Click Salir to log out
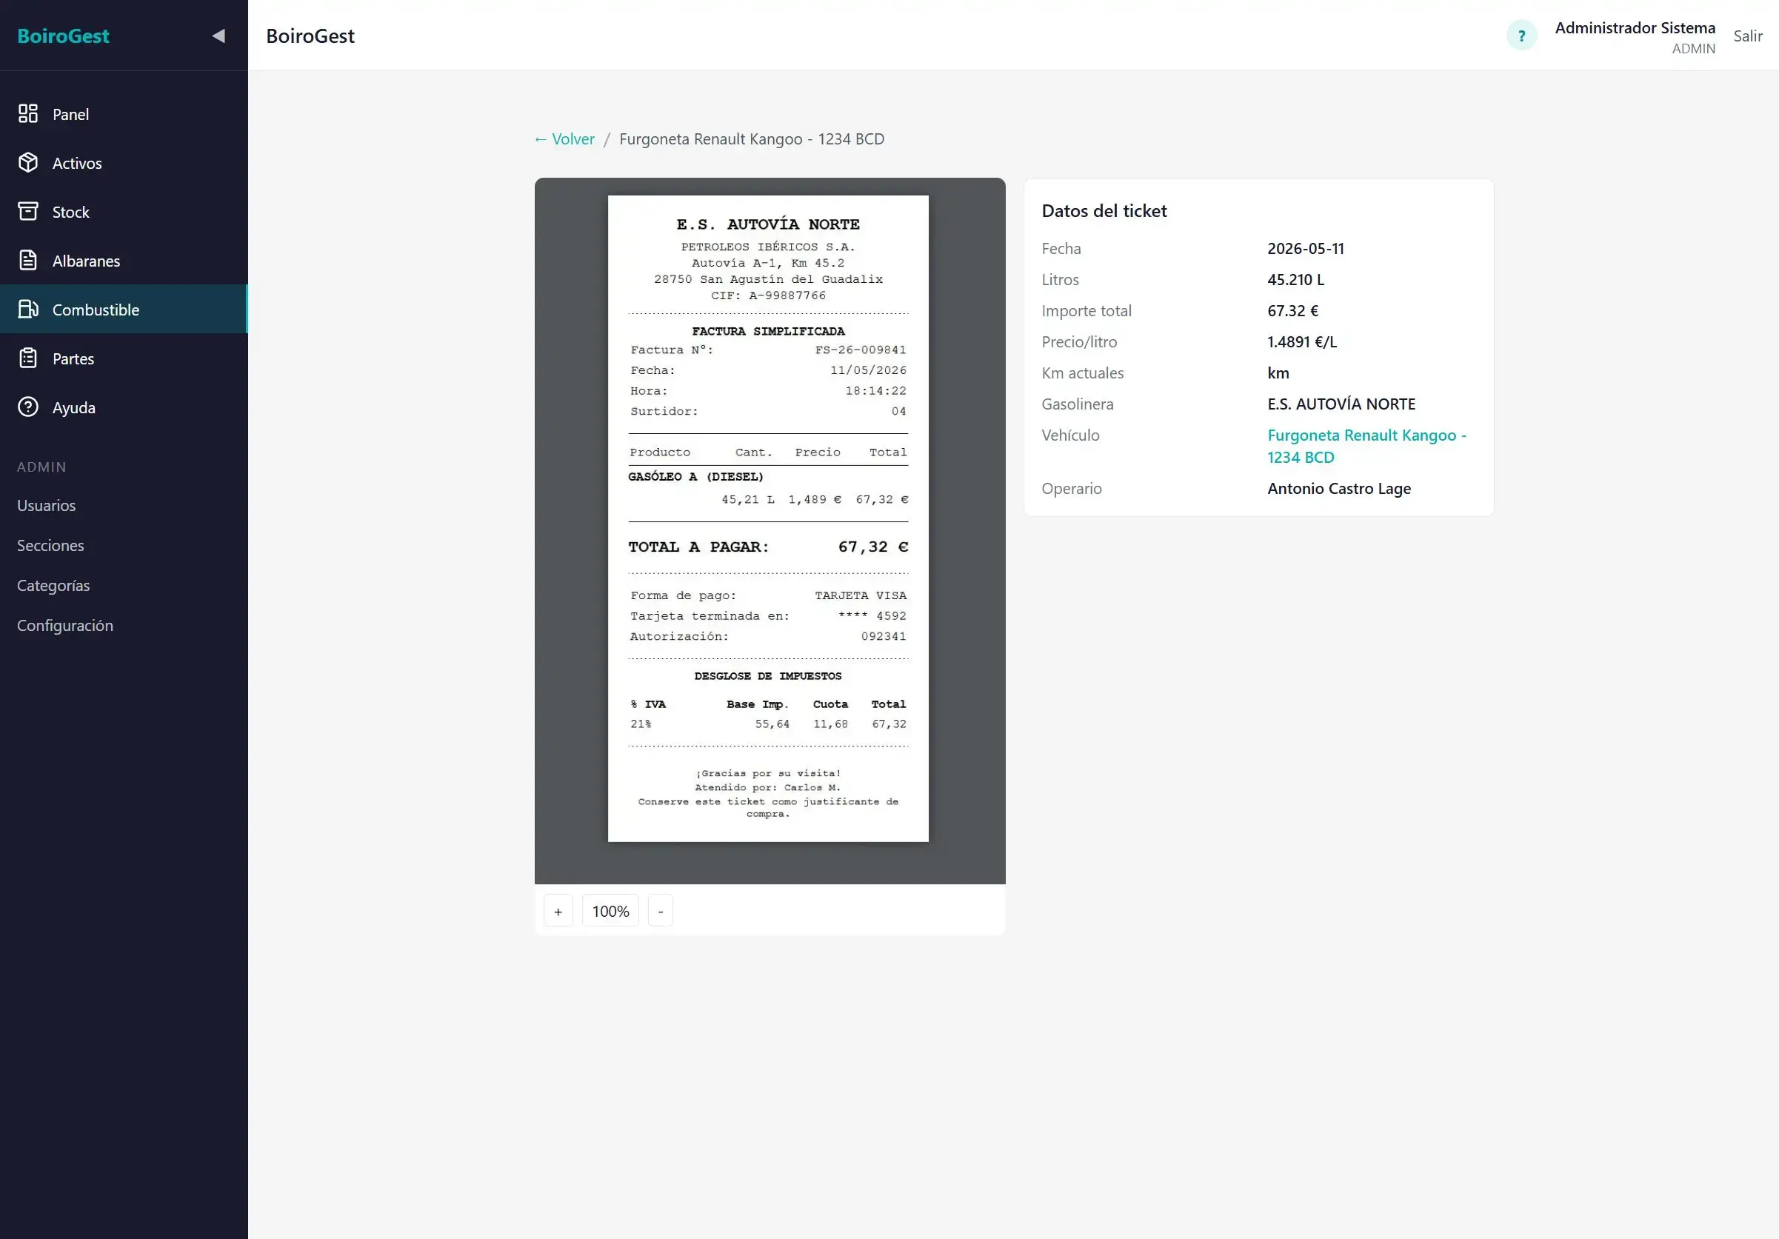Viewport: 1779px width, 1239px height. coord(1747,36)
